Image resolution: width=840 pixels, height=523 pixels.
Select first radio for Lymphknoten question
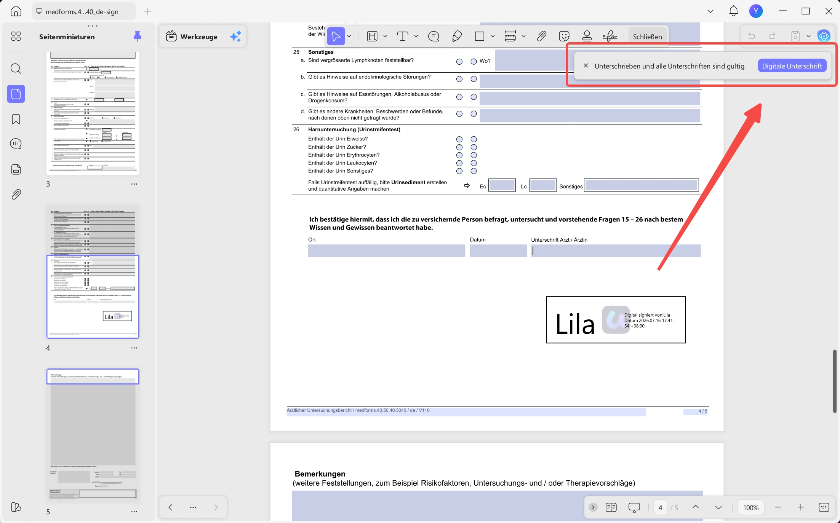click(459, 62)
